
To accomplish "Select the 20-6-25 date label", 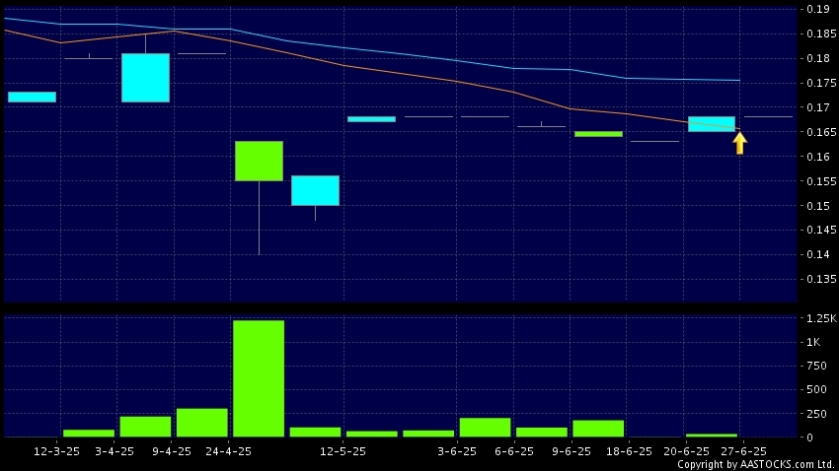I will pyautogui.click(x=687, y=451).
